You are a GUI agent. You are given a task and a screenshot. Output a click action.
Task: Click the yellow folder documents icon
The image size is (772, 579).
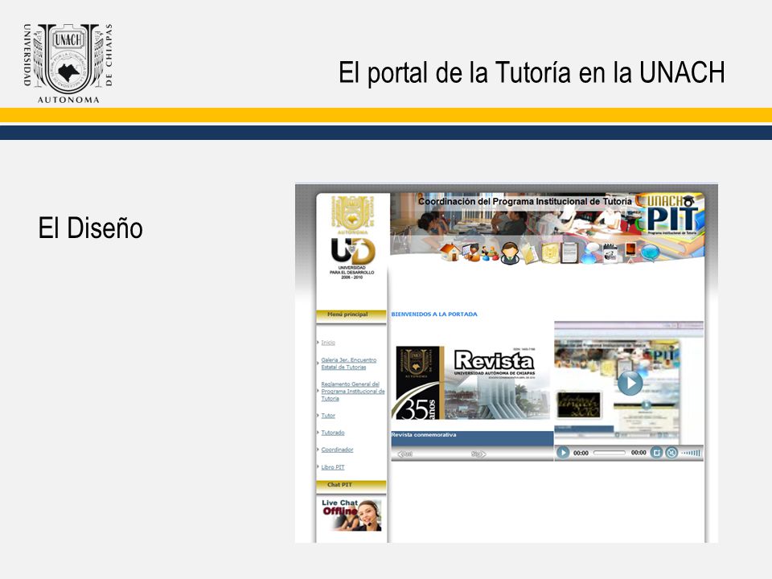pyautogui.click(x=530, y=253)
